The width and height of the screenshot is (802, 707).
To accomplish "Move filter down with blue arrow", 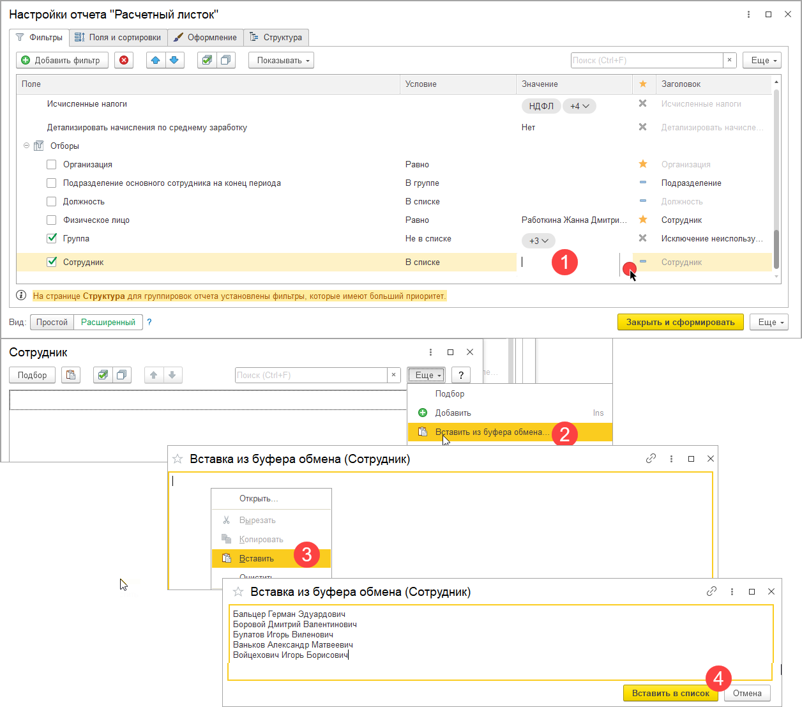I will [174, 60].
